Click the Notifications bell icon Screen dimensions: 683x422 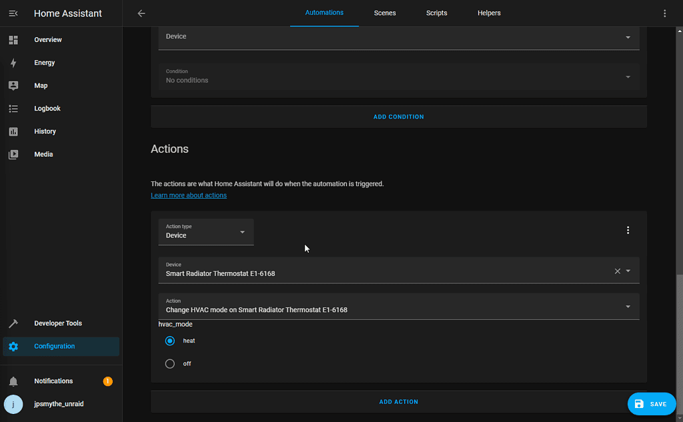[x=13, y=381]
